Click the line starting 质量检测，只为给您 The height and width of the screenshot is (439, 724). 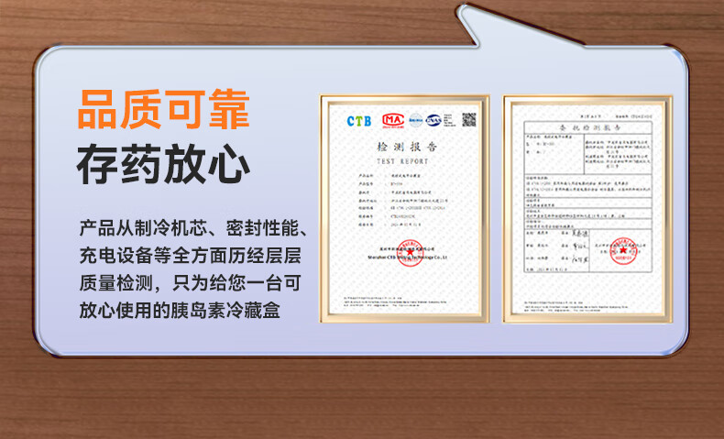click(x=191, y=283)
